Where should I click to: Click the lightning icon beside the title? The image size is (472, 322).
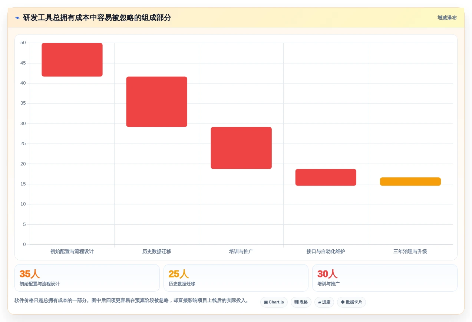pyautogui.click(x=17, y=18)
